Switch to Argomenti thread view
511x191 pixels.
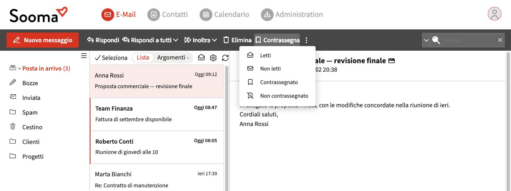pyautogui.click(x=173, y=58)
